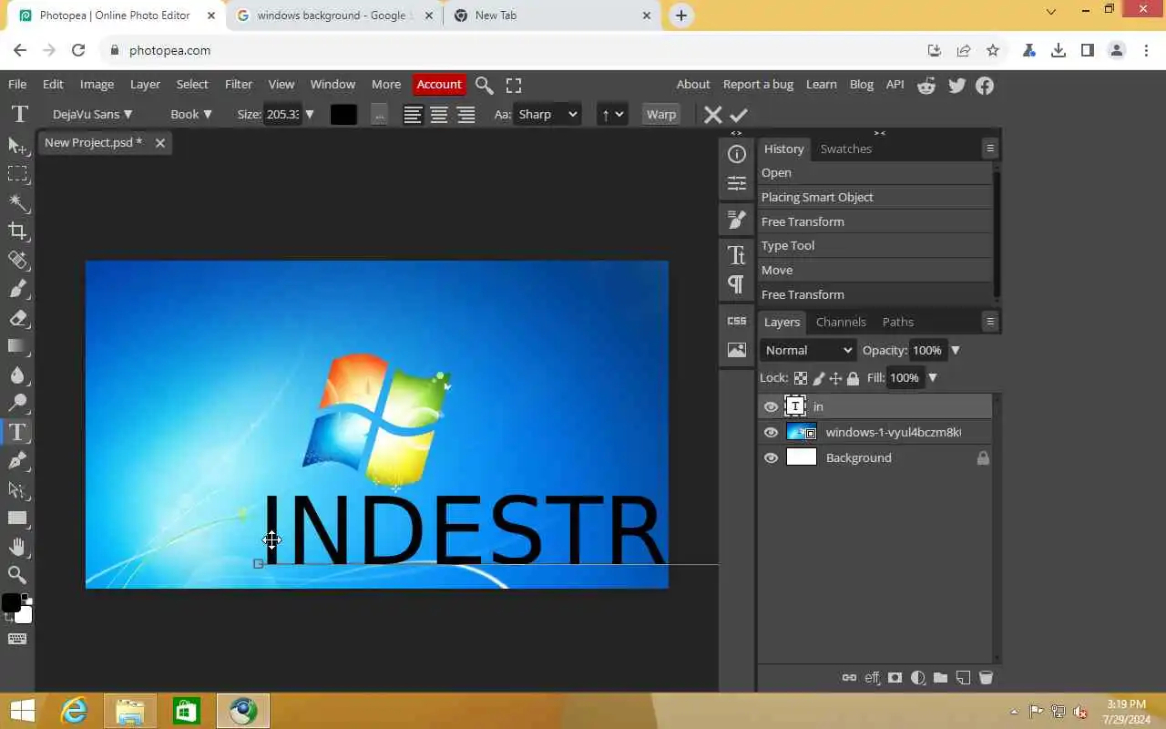This screenshot has height=729, width=1166.
Task: Add layer mask icon
Action: (895, 678)
